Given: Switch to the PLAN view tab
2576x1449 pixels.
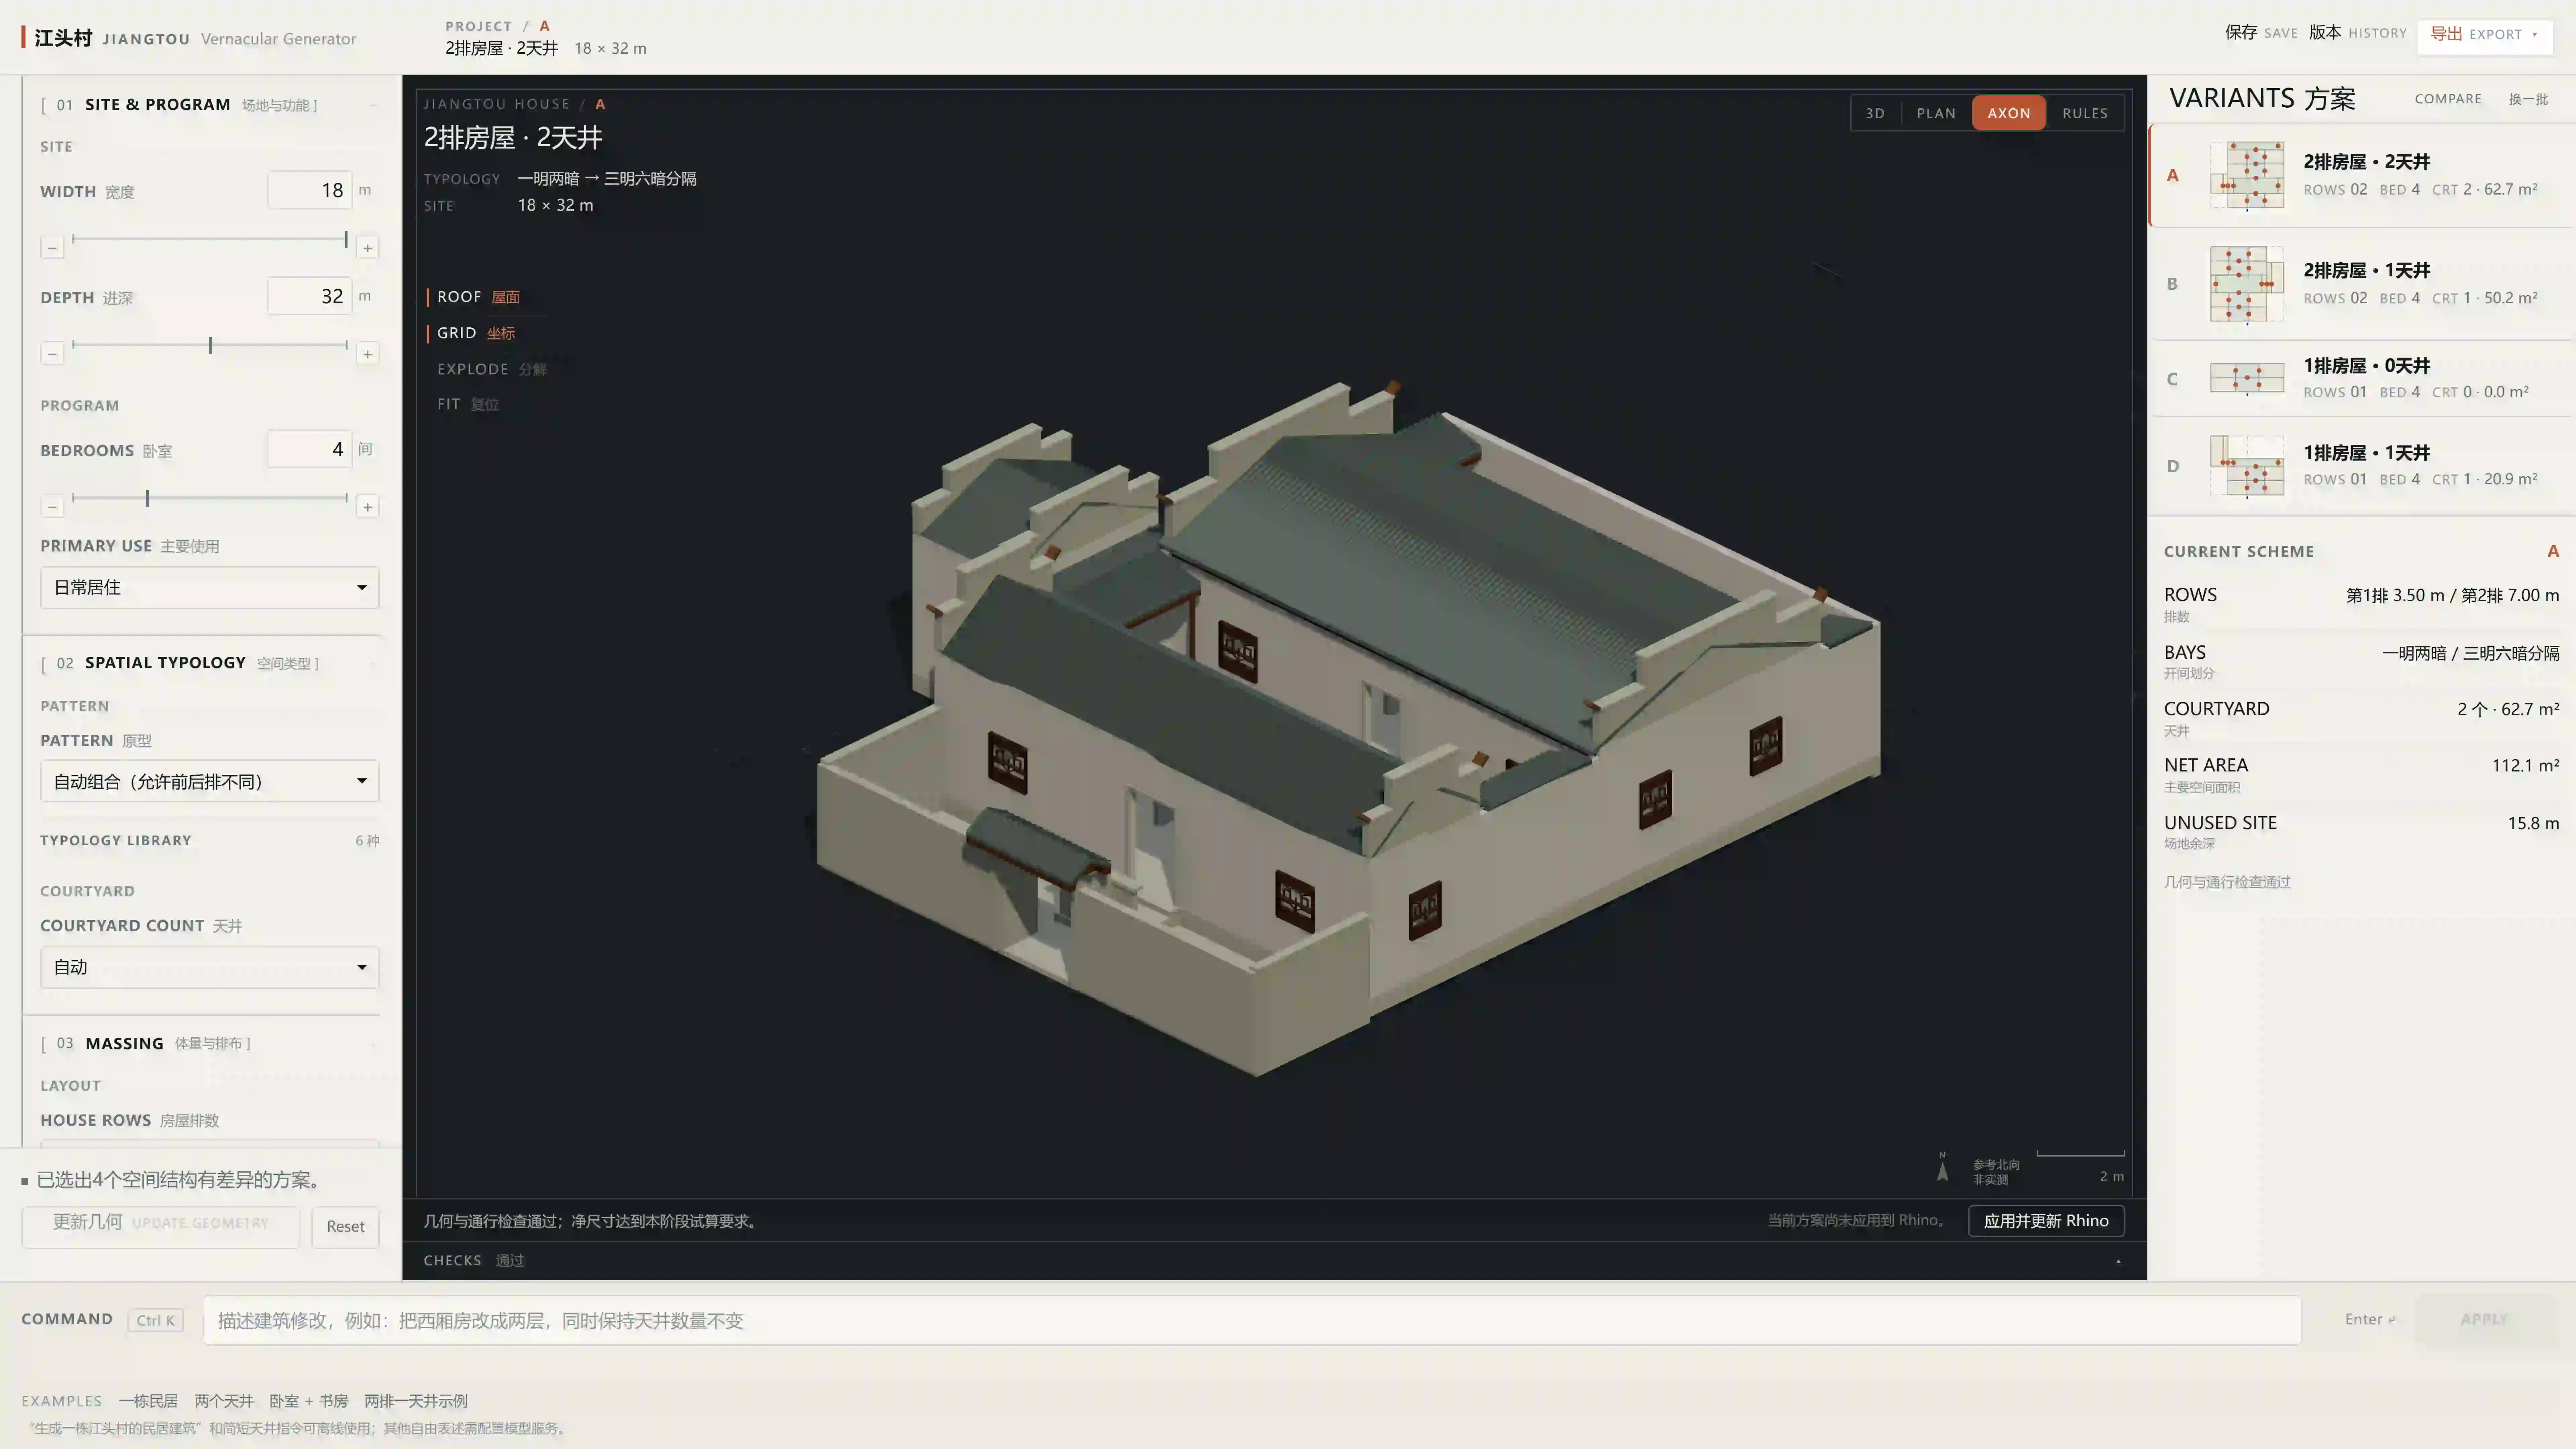Looking at the screenshot, I should (x=1936, y=113).
